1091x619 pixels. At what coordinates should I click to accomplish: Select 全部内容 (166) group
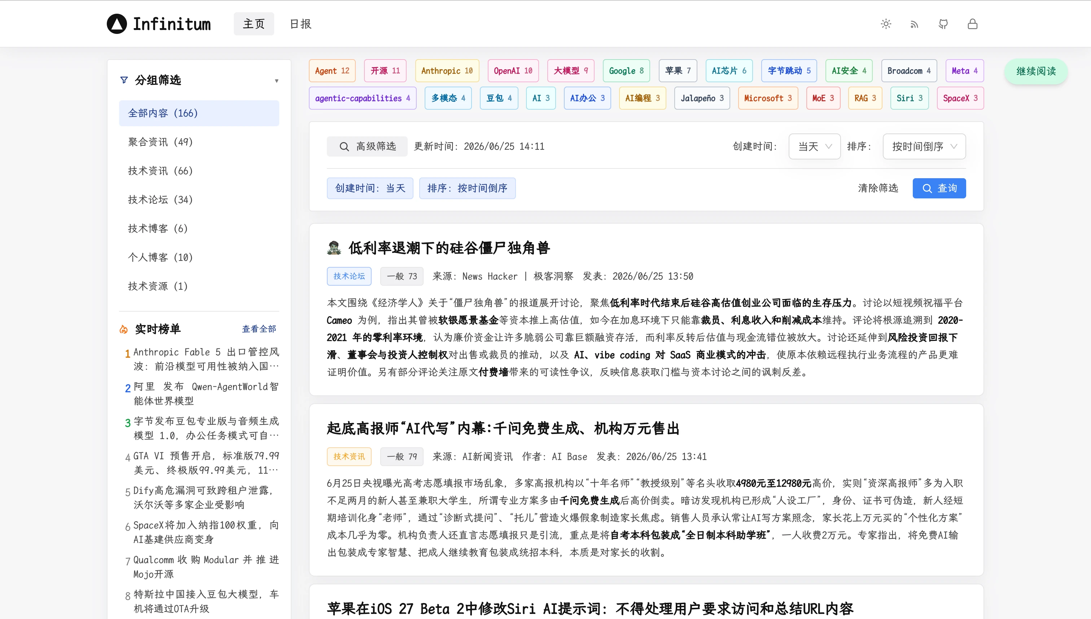[x=199, y=113]
